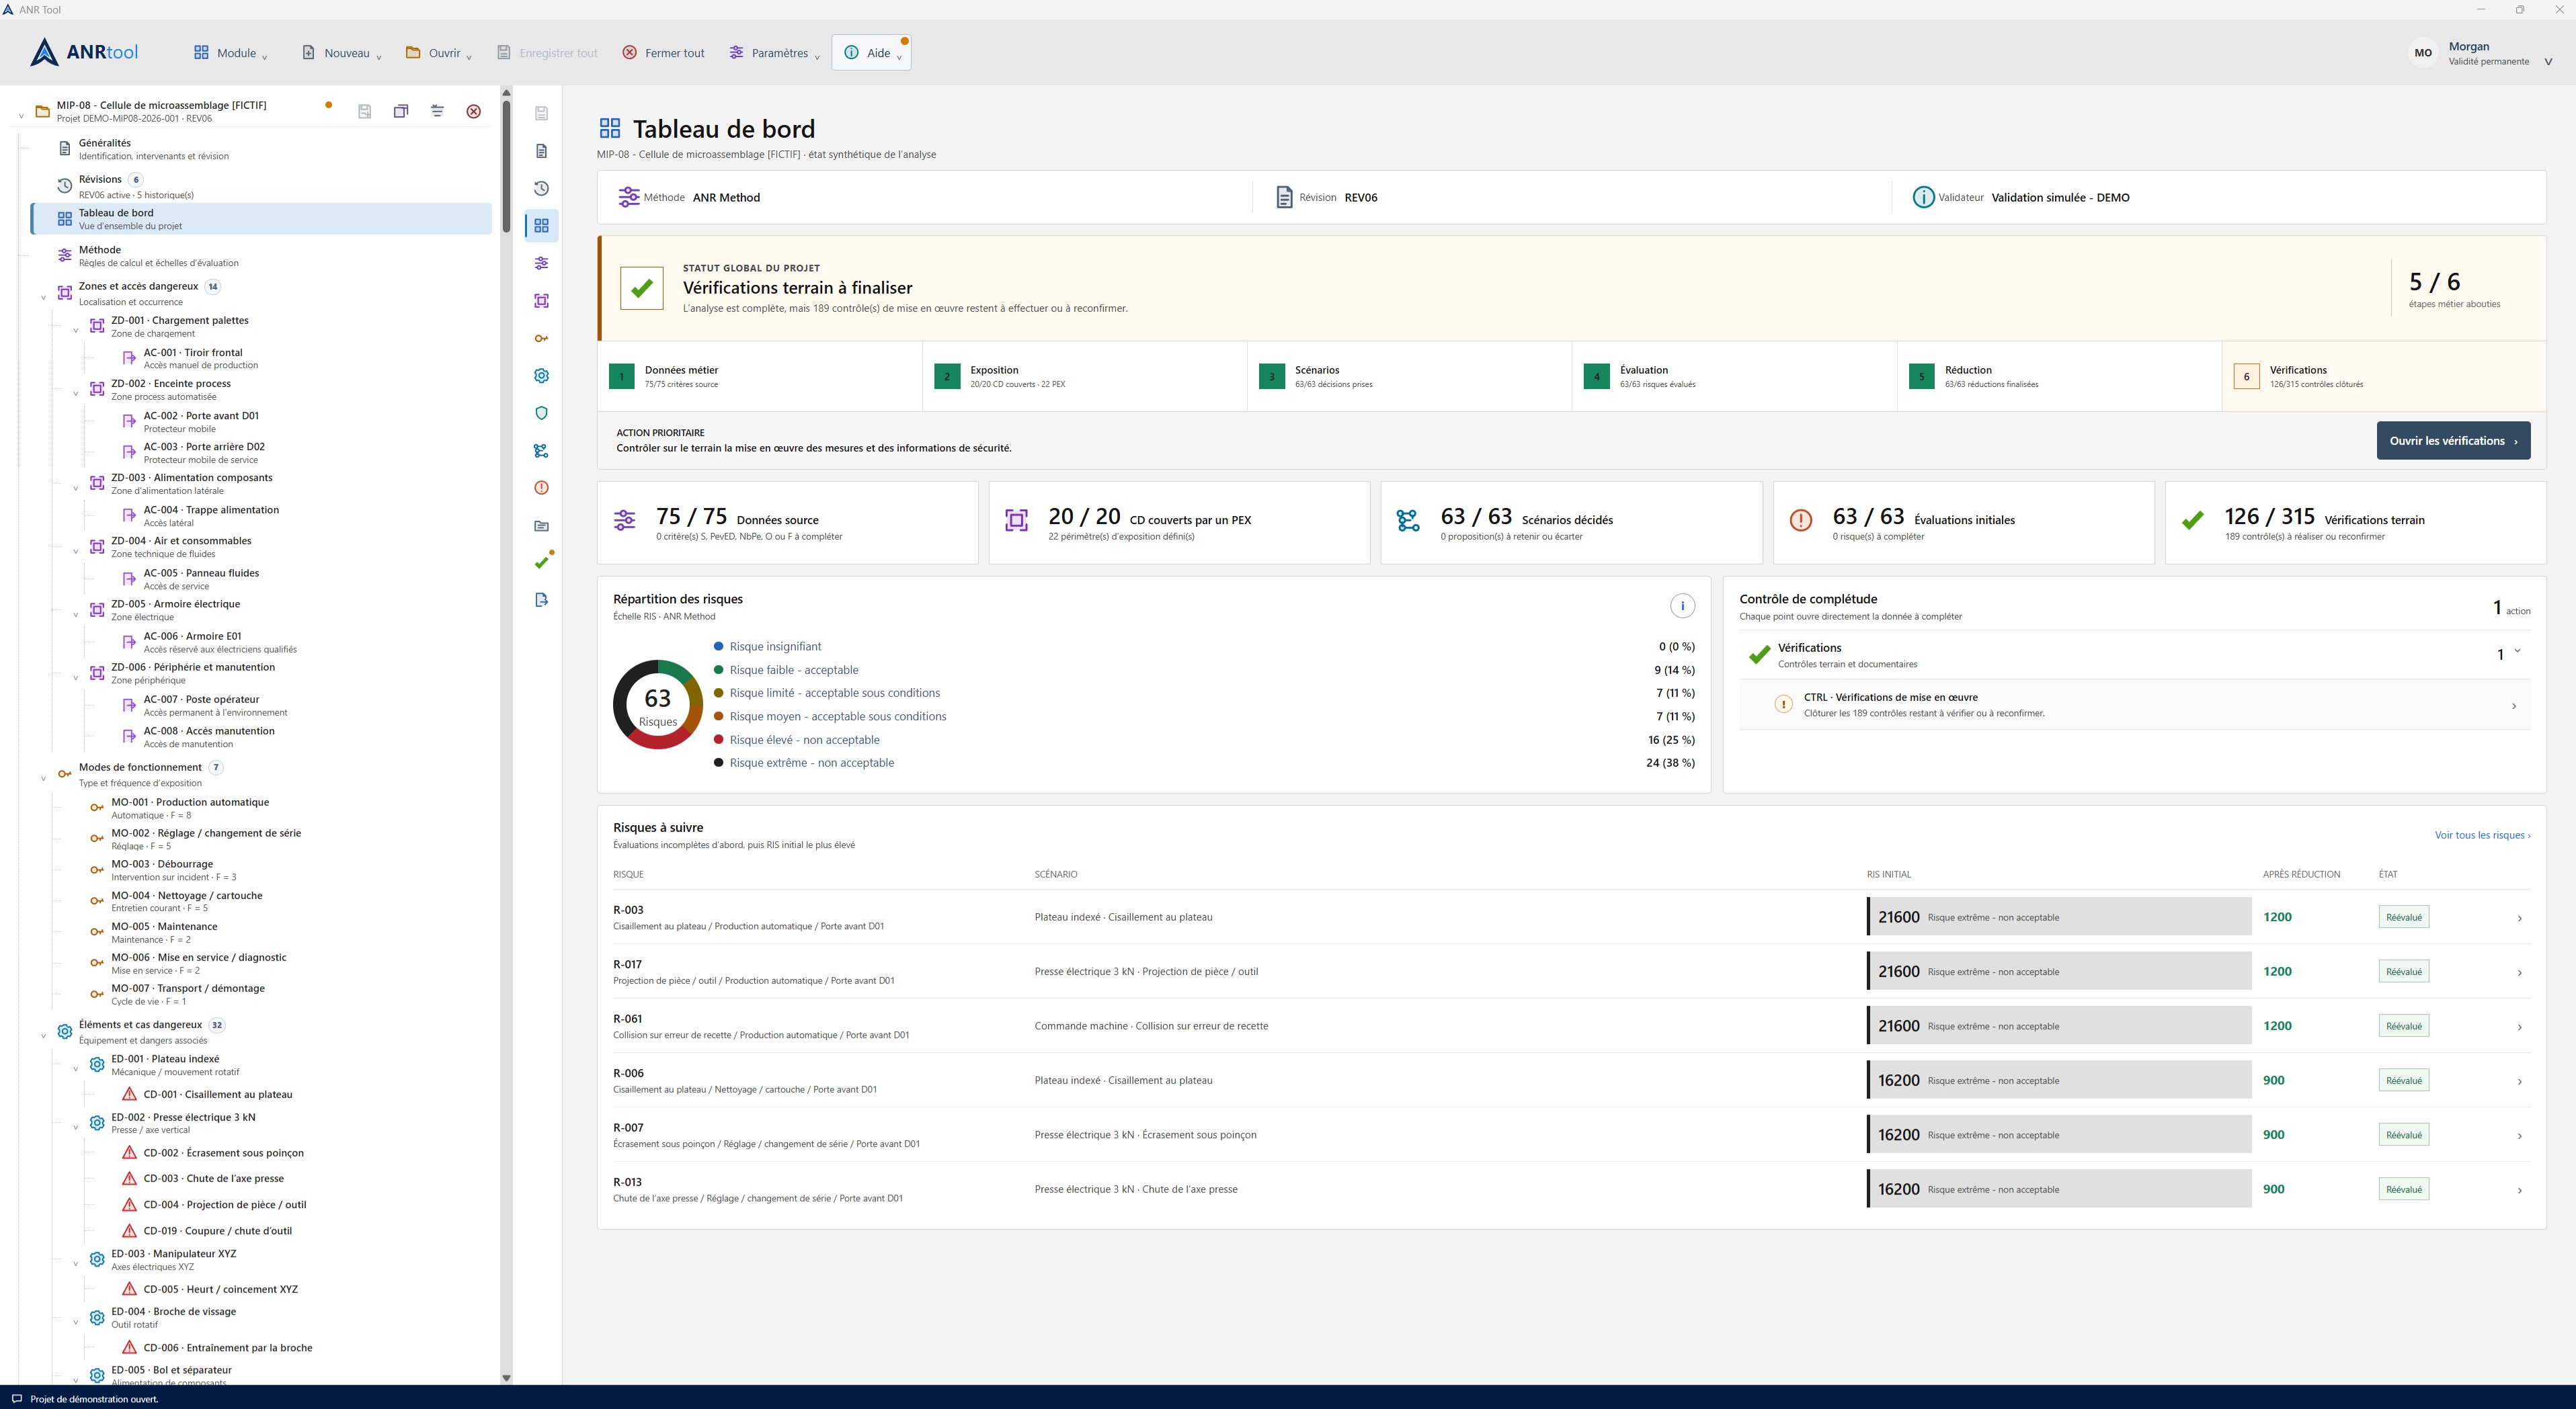Open the Révisions history icon in sidebar strip
Image resolution: width=2576 pixels, height=1409 pixels.
tap(541, 188)
